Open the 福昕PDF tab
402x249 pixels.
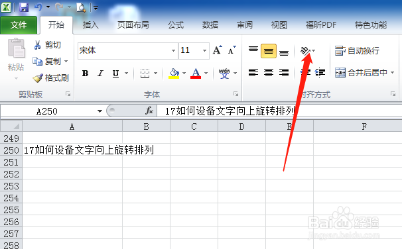pyautogui.click(x=321, y=25)
